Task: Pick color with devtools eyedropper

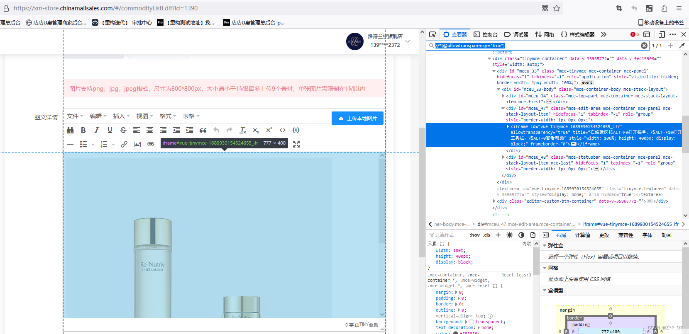Action: pyautogui.click(x=682, y=46)
